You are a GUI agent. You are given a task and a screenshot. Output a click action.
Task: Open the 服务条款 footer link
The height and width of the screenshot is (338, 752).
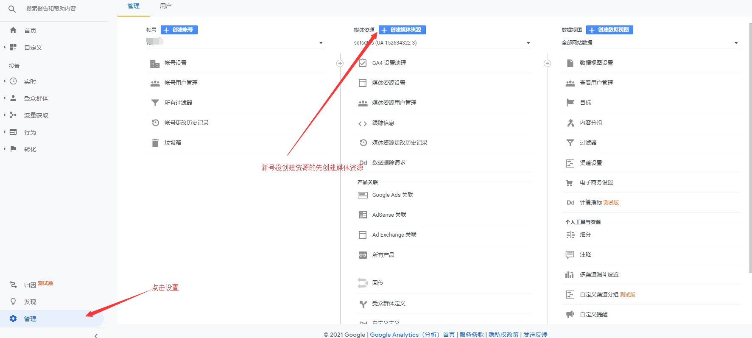tap(471, 335)
